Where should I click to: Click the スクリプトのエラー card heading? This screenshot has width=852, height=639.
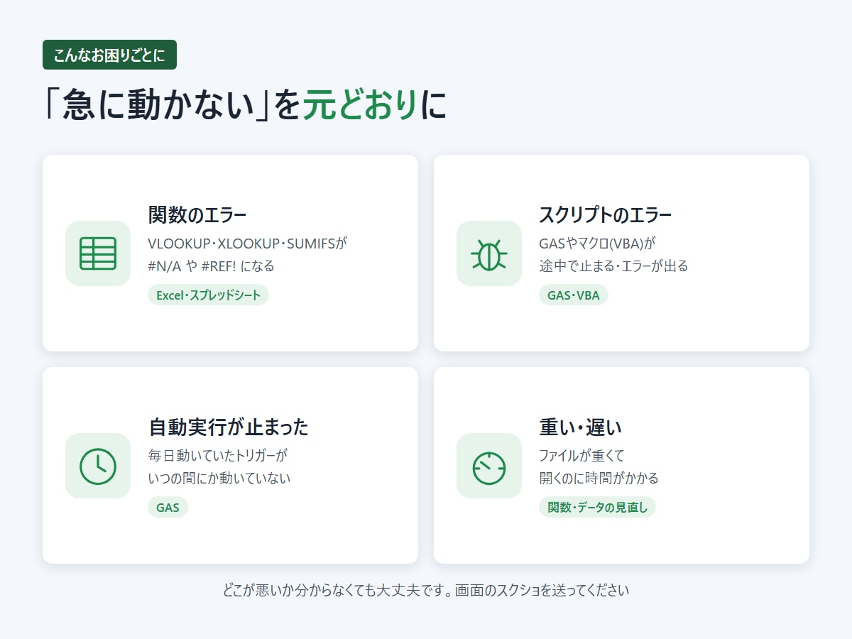(606, 215)
